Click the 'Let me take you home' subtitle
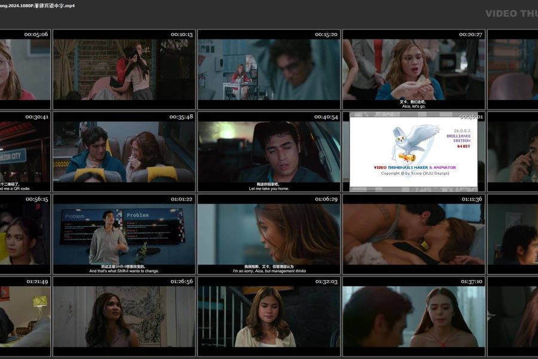Viewport: 538px width, 359px height. point(268,188)
